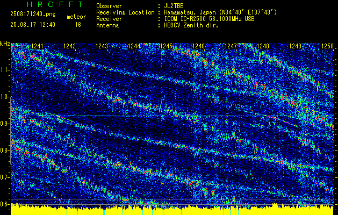Click the yellow signal level bar graph
Viewport: 338px width, 215px height.
(x=172, y=210)
